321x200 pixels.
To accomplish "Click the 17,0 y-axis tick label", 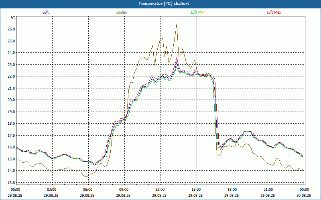I will 11,136.
